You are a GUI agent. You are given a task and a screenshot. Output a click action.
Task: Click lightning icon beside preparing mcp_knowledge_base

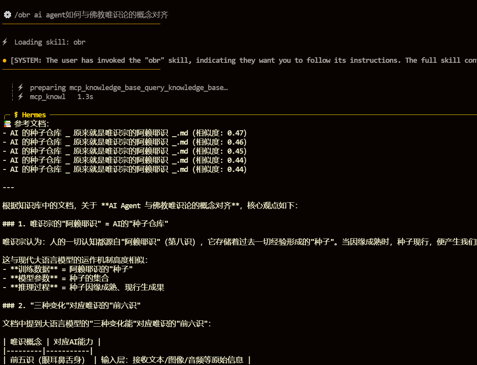coord(21,88)
